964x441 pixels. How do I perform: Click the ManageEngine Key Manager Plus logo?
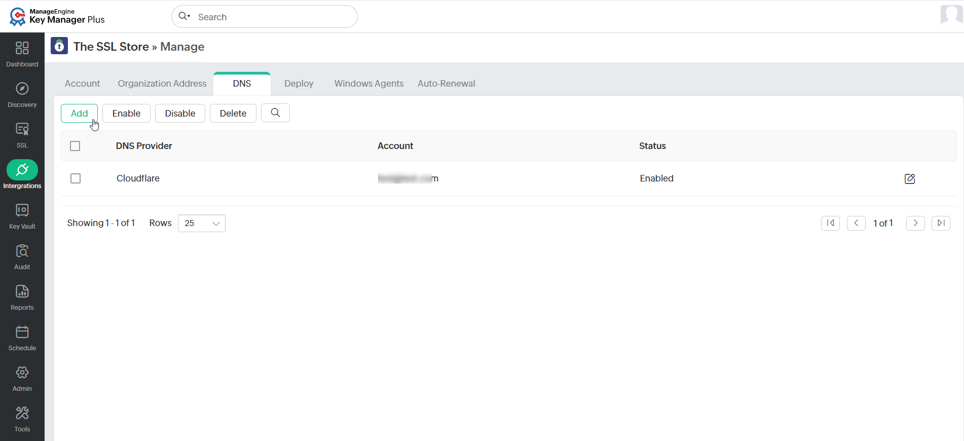[57, 16]
